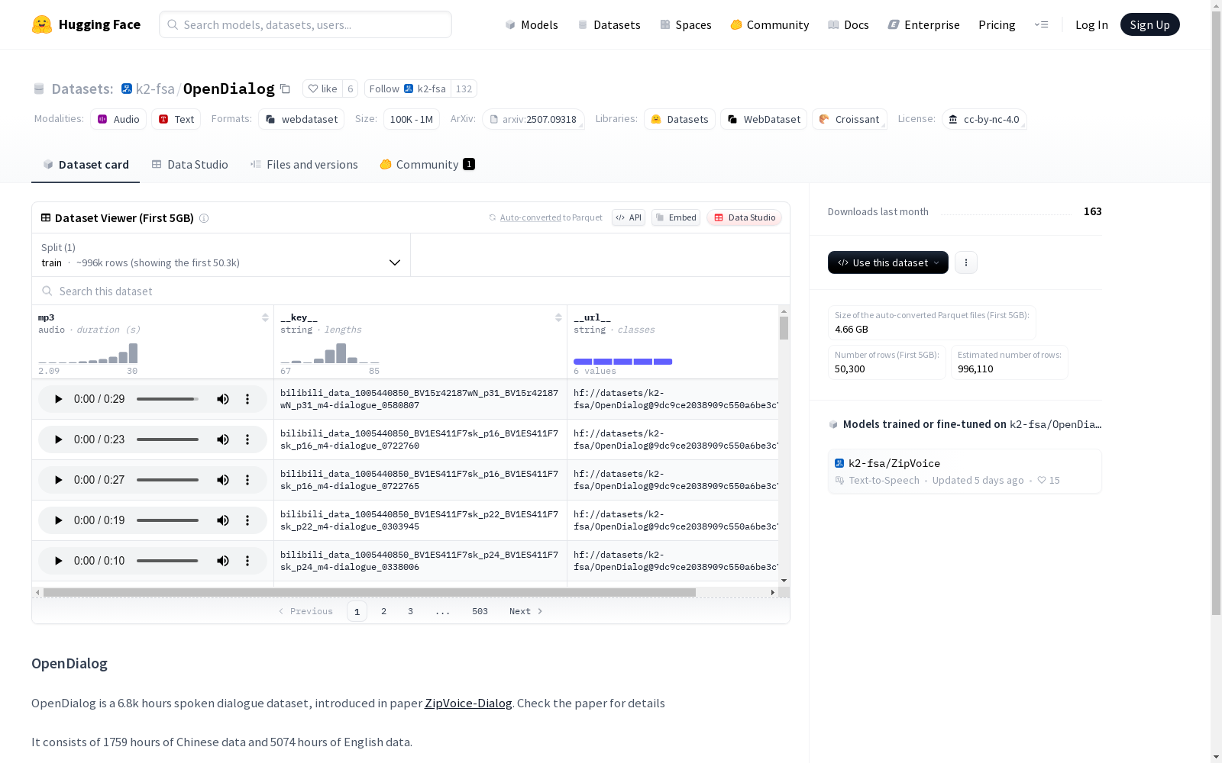Copy the OpenDialog dataset name icon
Viewport: 1222px width, 763px height.
tap(285, 89)
